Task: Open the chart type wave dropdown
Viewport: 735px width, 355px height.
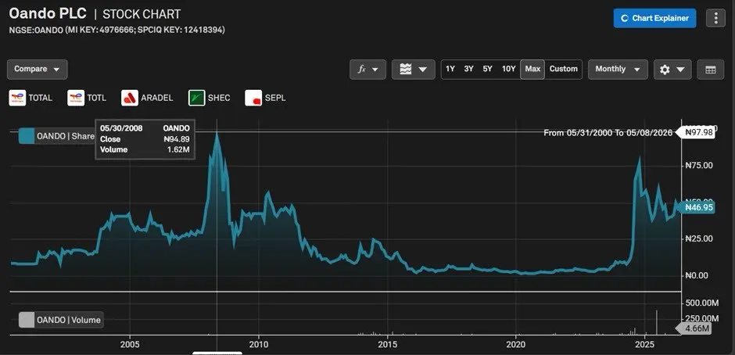Action: (x=414, y=70)
